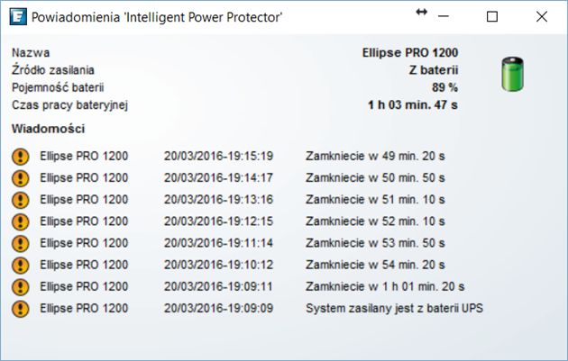
Task: Click the '89 %' battery capacity value
Action: coord(444,87)
